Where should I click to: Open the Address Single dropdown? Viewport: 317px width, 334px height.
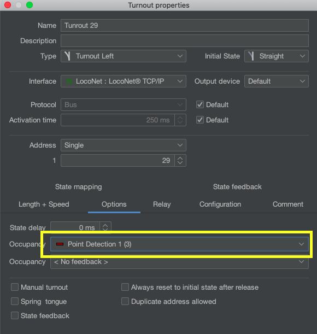click(x=124, y=145)
